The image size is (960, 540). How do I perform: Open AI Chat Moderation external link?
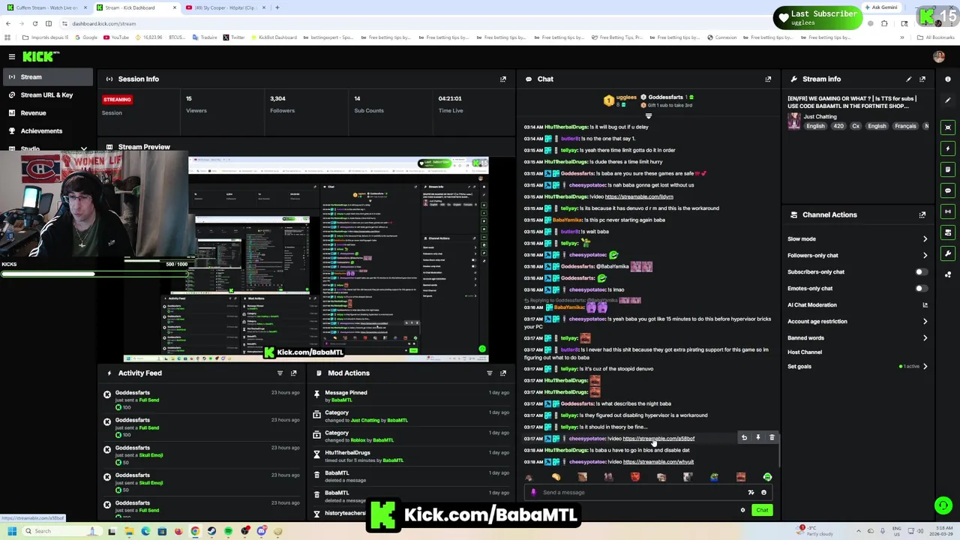tap(925, 304)
